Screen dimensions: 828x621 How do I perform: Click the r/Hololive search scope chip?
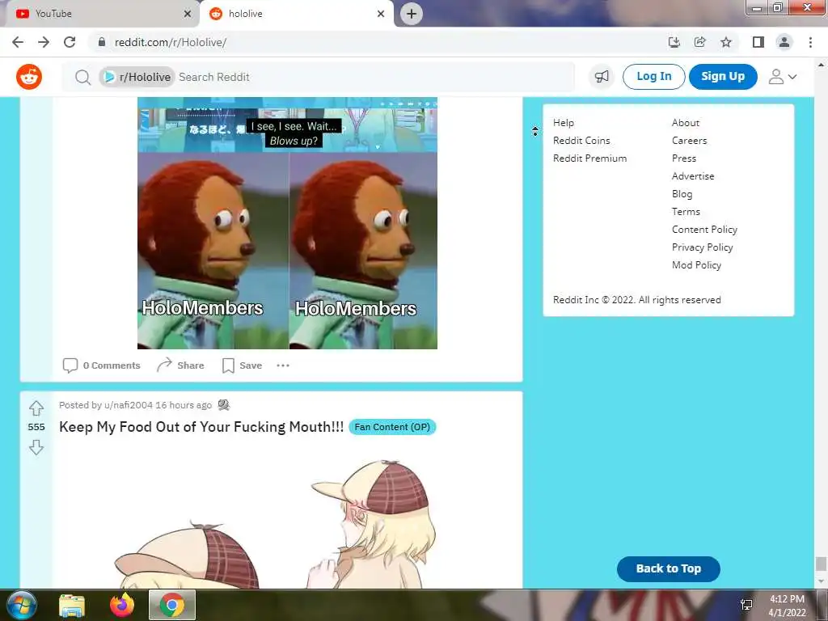click(137, 77)
